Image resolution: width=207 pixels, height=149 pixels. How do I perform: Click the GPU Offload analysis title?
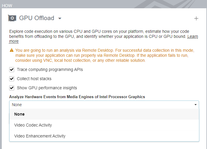[x=37, y=18]
